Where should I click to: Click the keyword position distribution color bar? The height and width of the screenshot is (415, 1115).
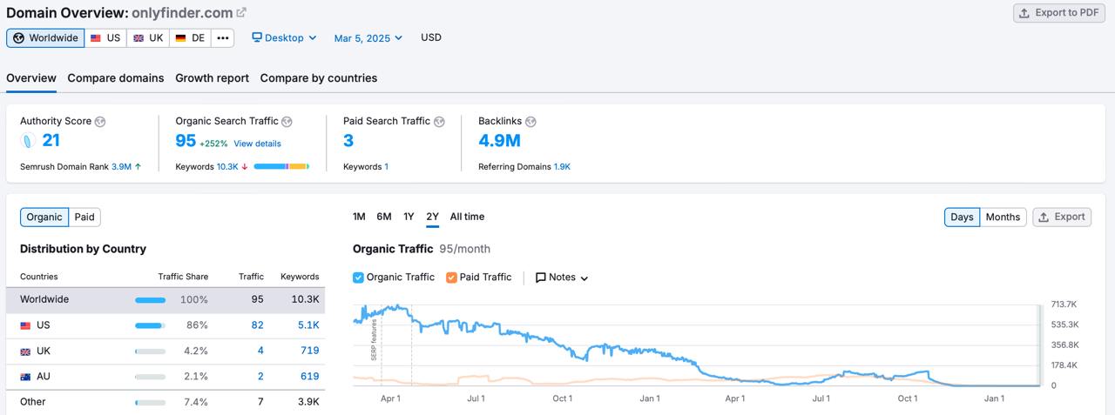tap(281, 166)
